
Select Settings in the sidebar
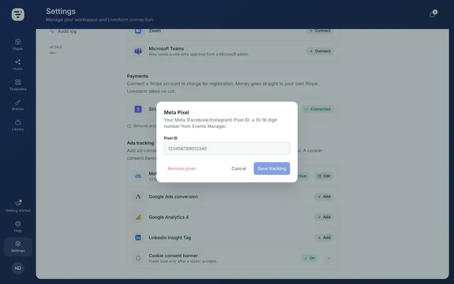pyautogui.click(x=18, y=247)
